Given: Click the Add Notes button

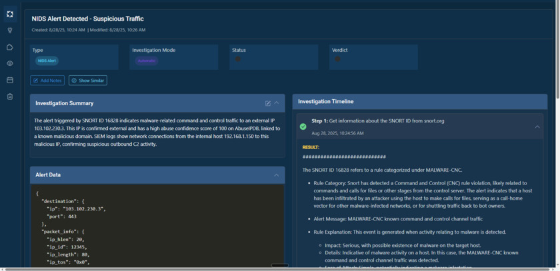Looking at the screenshot, I should coord(47,81).
